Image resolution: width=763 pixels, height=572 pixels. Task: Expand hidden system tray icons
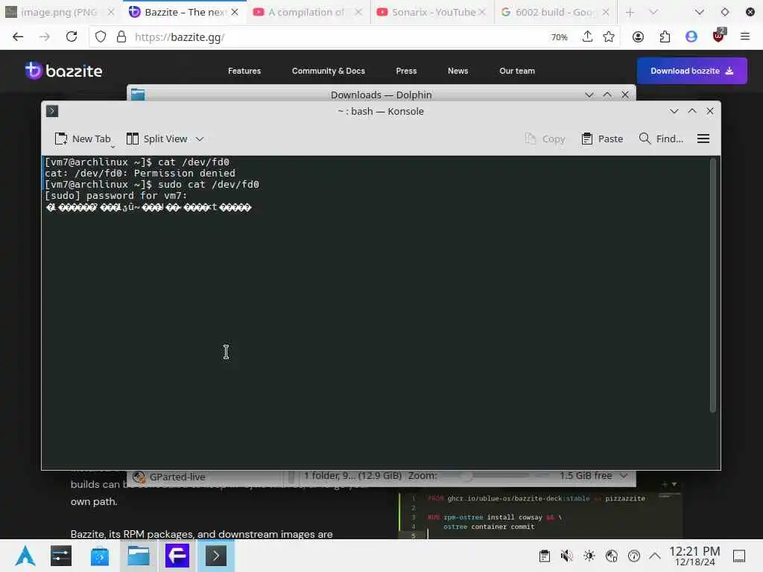click(x=655, y=556)
